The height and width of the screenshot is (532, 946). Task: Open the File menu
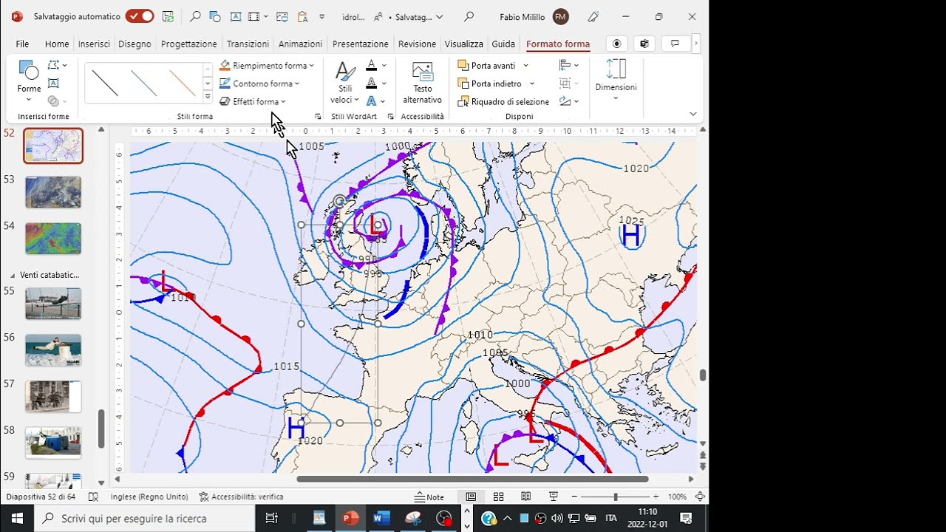[x=22, y=44]
